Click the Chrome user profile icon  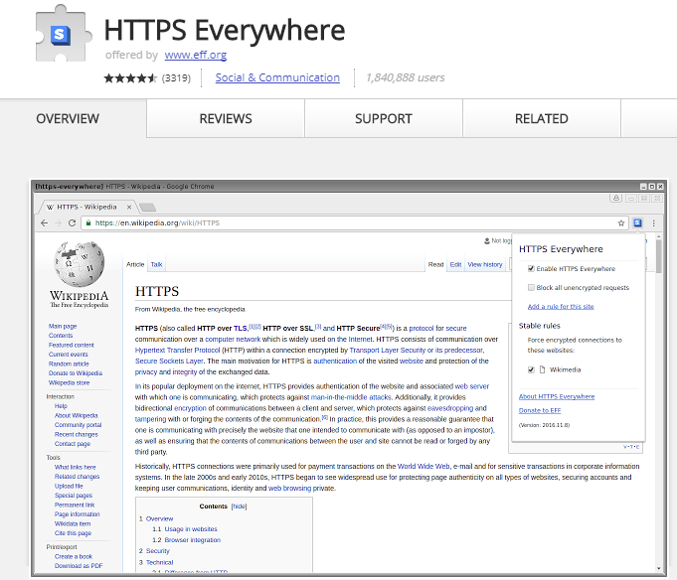616,198
